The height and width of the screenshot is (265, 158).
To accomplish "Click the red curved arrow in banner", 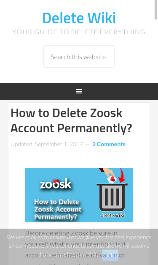I will pos(122,176).
